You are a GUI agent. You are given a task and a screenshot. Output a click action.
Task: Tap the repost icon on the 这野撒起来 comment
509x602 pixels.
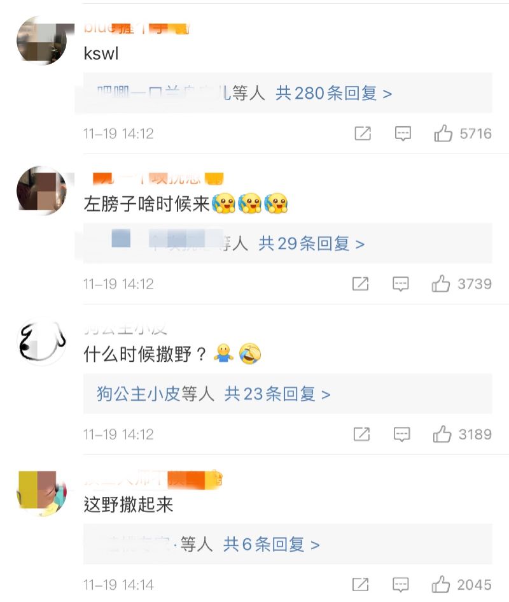360,585
